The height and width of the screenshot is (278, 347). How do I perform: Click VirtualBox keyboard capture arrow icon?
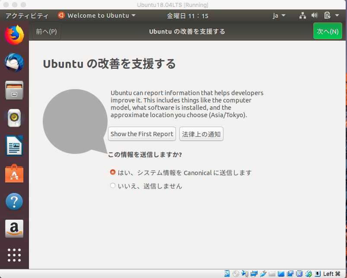pyautogui.click(x=318, y=274)
